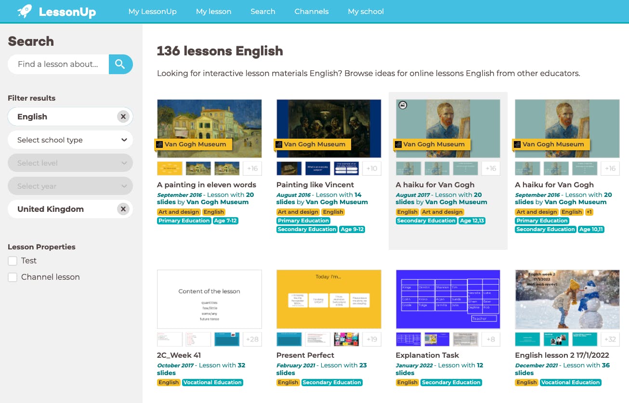
Task: Open the 2C_Week 41 lesson title
Action: pyautogui.click(x=179, y=355)
